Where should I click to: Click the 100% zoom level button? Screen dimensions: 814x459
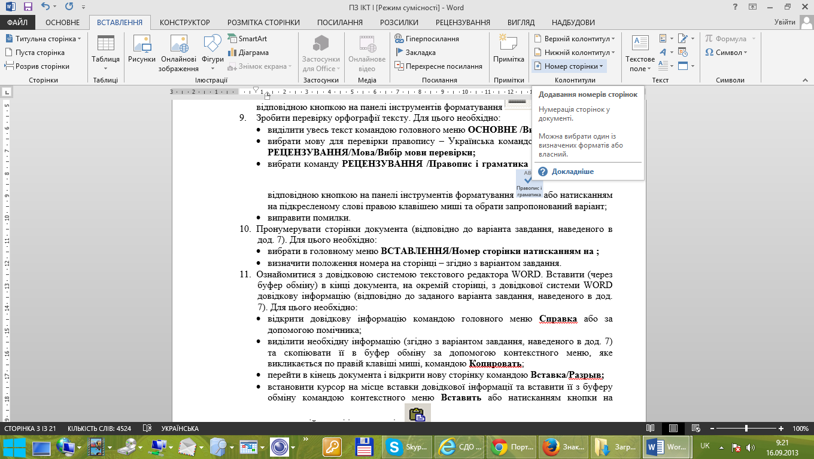click(x=800, y=429)
